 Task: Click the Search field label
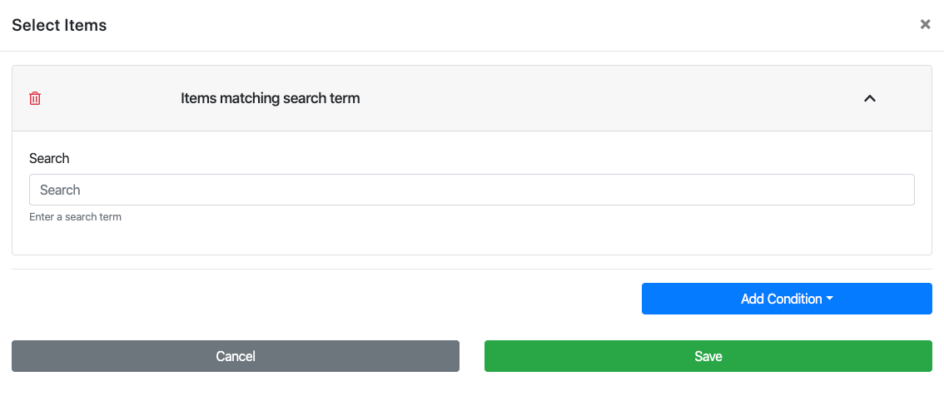[x=49, y=158]
